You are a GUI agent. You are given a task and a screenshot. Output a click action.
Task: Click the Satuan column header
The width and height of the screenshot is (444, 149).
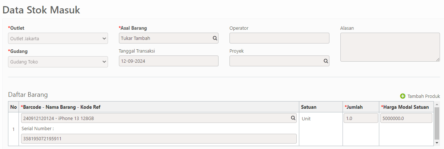(309, 107)
